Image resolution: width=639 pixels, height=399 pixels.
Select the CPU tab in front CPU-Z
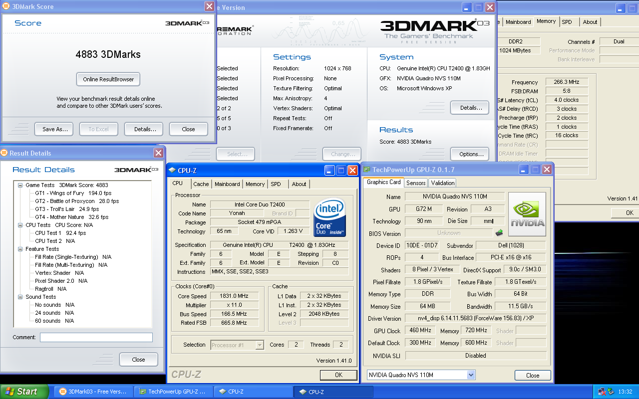pos(178,183)
